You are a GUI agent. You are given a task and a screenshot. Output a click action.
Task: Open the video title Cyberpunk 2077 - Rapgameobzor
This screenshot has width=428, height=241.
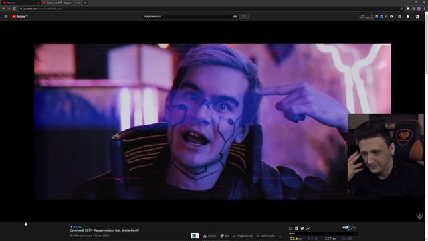tap(104, 230)
